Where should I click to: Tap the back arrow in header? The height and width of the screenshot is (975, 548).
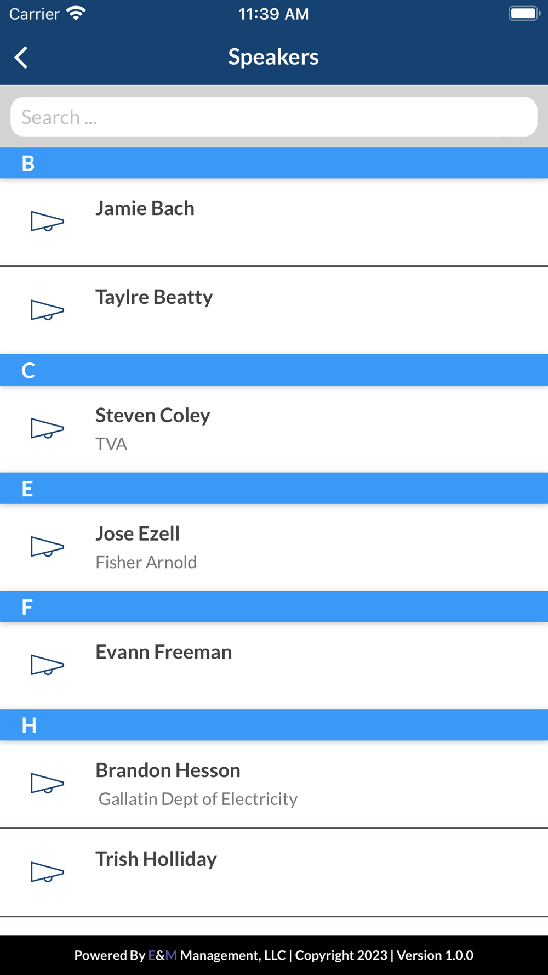(21, 58)
